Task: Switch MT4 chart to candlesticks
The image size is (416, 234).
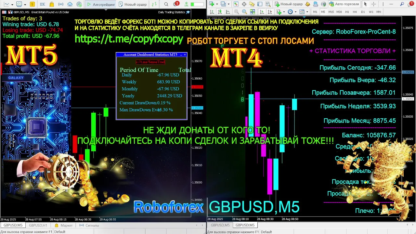Action: click(220, 12)
